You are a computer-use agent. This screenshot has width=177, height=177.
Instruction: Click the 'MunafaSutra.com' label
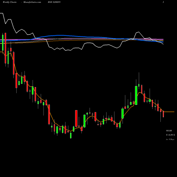[32, 2]
